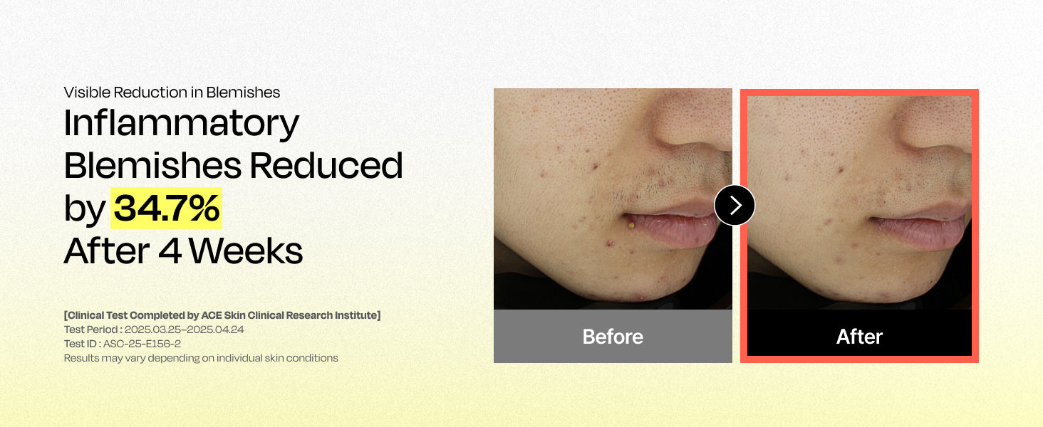Click the right-arrow chevron between the photos
The height and width of the screenshot is (427, 1043).
pyautogui.click(x=735, y=205)
